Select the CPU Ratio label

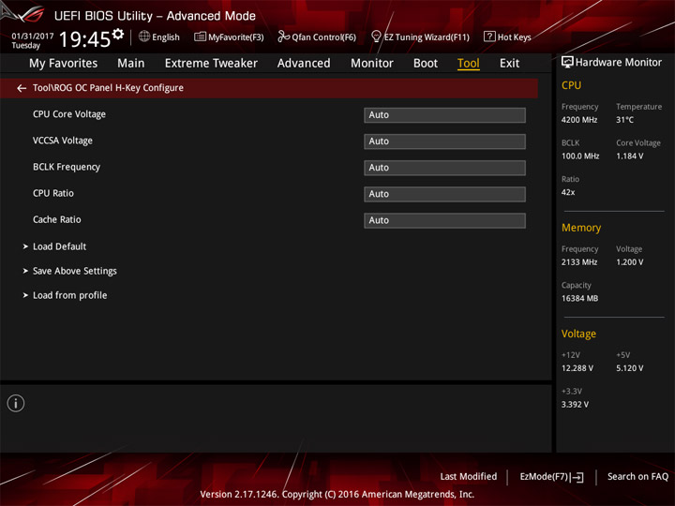click(x=52, y=193)
